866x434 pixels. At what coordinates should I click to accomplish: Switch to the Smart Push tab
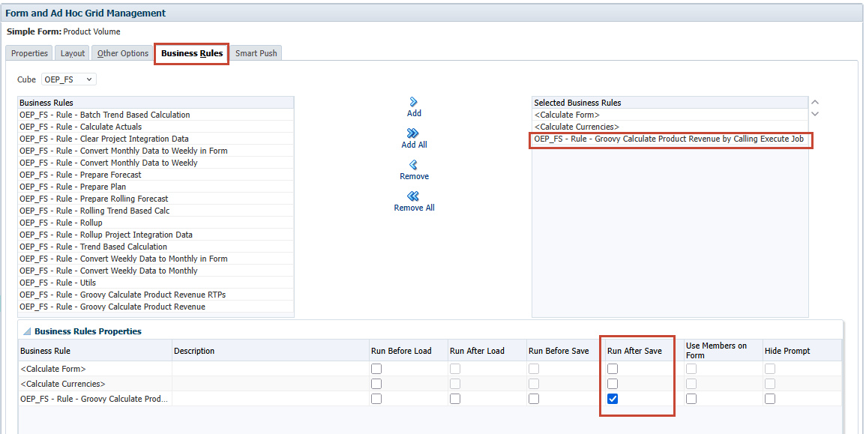pos(256,53)
